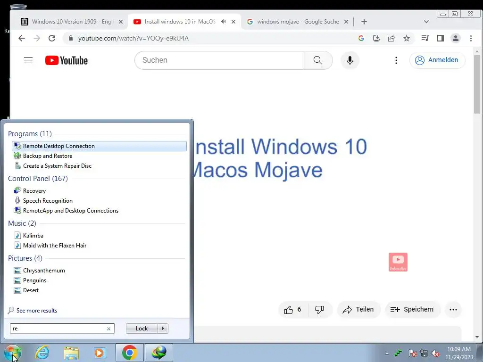483x362 pixels.
Task: Close the Google Suche tab
Action: coord(346,22)
